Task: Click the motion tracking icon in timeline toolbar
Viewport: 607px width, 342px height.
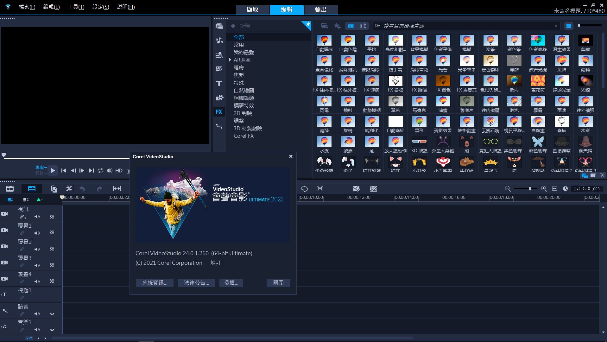Action: (320, 189)
